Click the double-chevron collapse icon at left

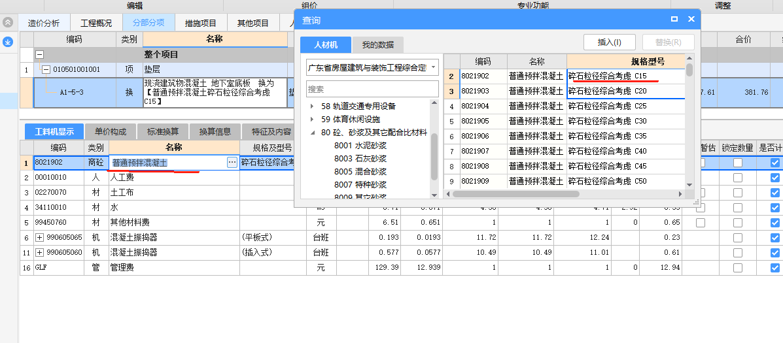(7, 22)
